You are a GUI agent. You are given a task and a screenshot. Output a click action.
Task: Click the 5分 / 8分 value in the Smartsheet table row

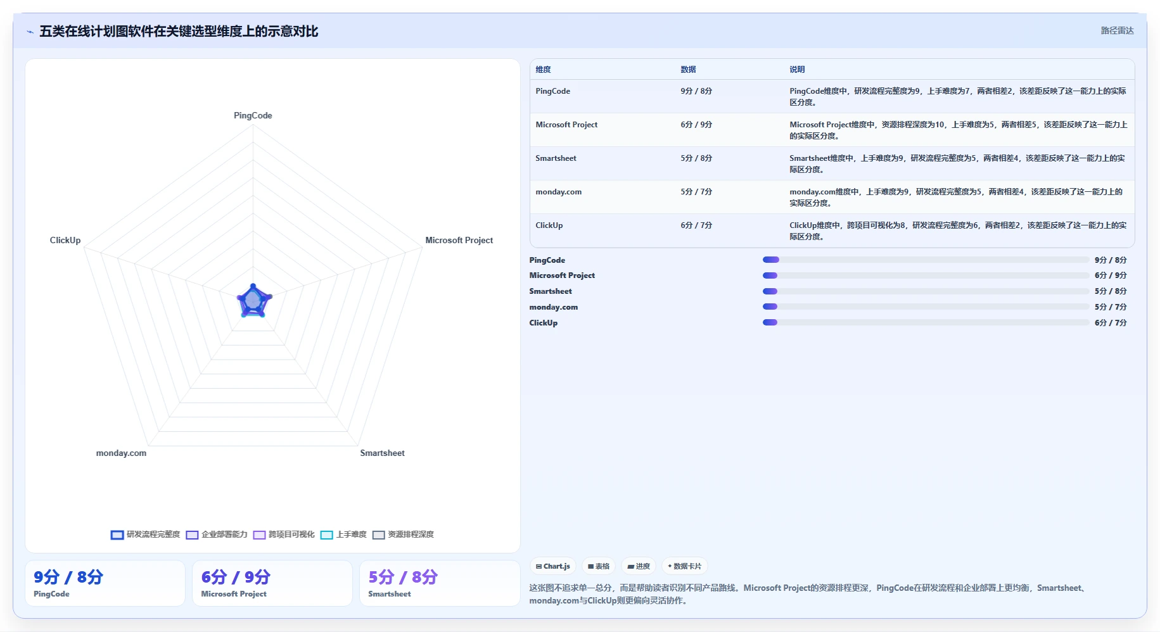pyautogui.click(x=696, y=158)
